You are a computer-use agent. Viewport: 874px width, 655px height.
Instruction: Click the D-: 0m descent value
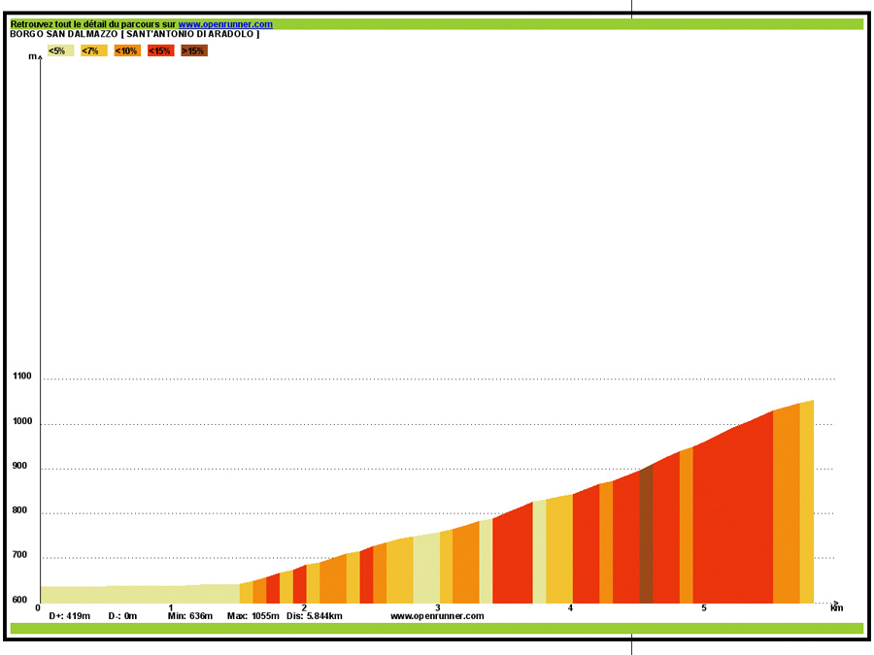click(x=122, y=616)
